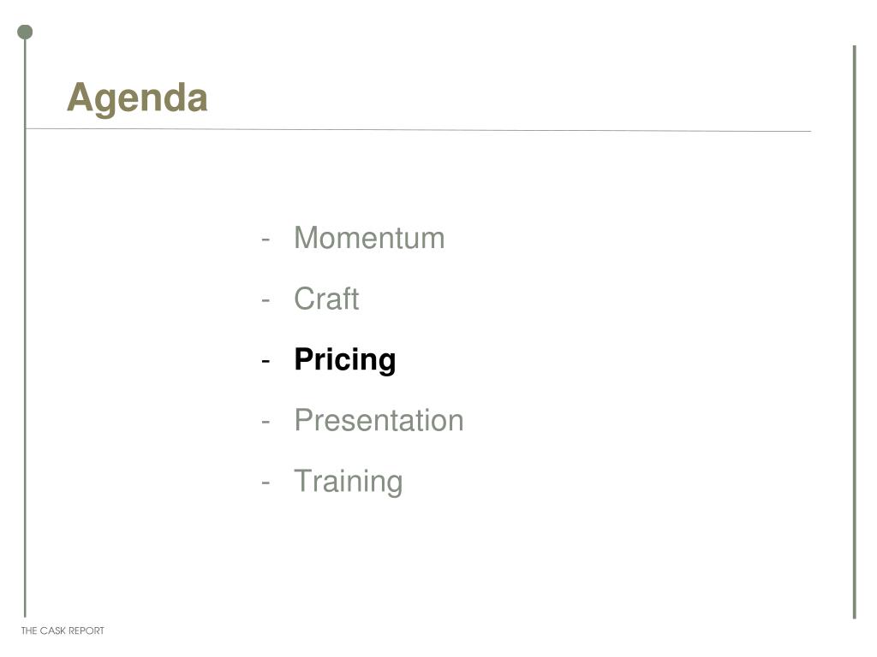Select the Momentum agenda item

(369, 238)
